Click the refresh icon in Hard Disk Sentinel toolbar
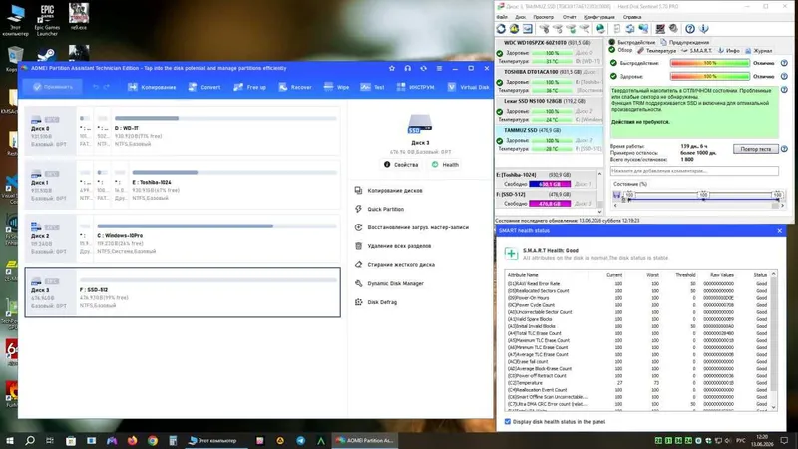The image size is (798, 449). [x=501, y=29]
